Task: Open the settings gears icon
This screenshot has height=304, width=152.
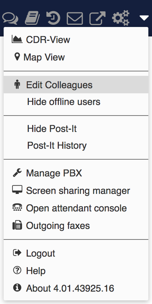Action: [x=121, y=18]
